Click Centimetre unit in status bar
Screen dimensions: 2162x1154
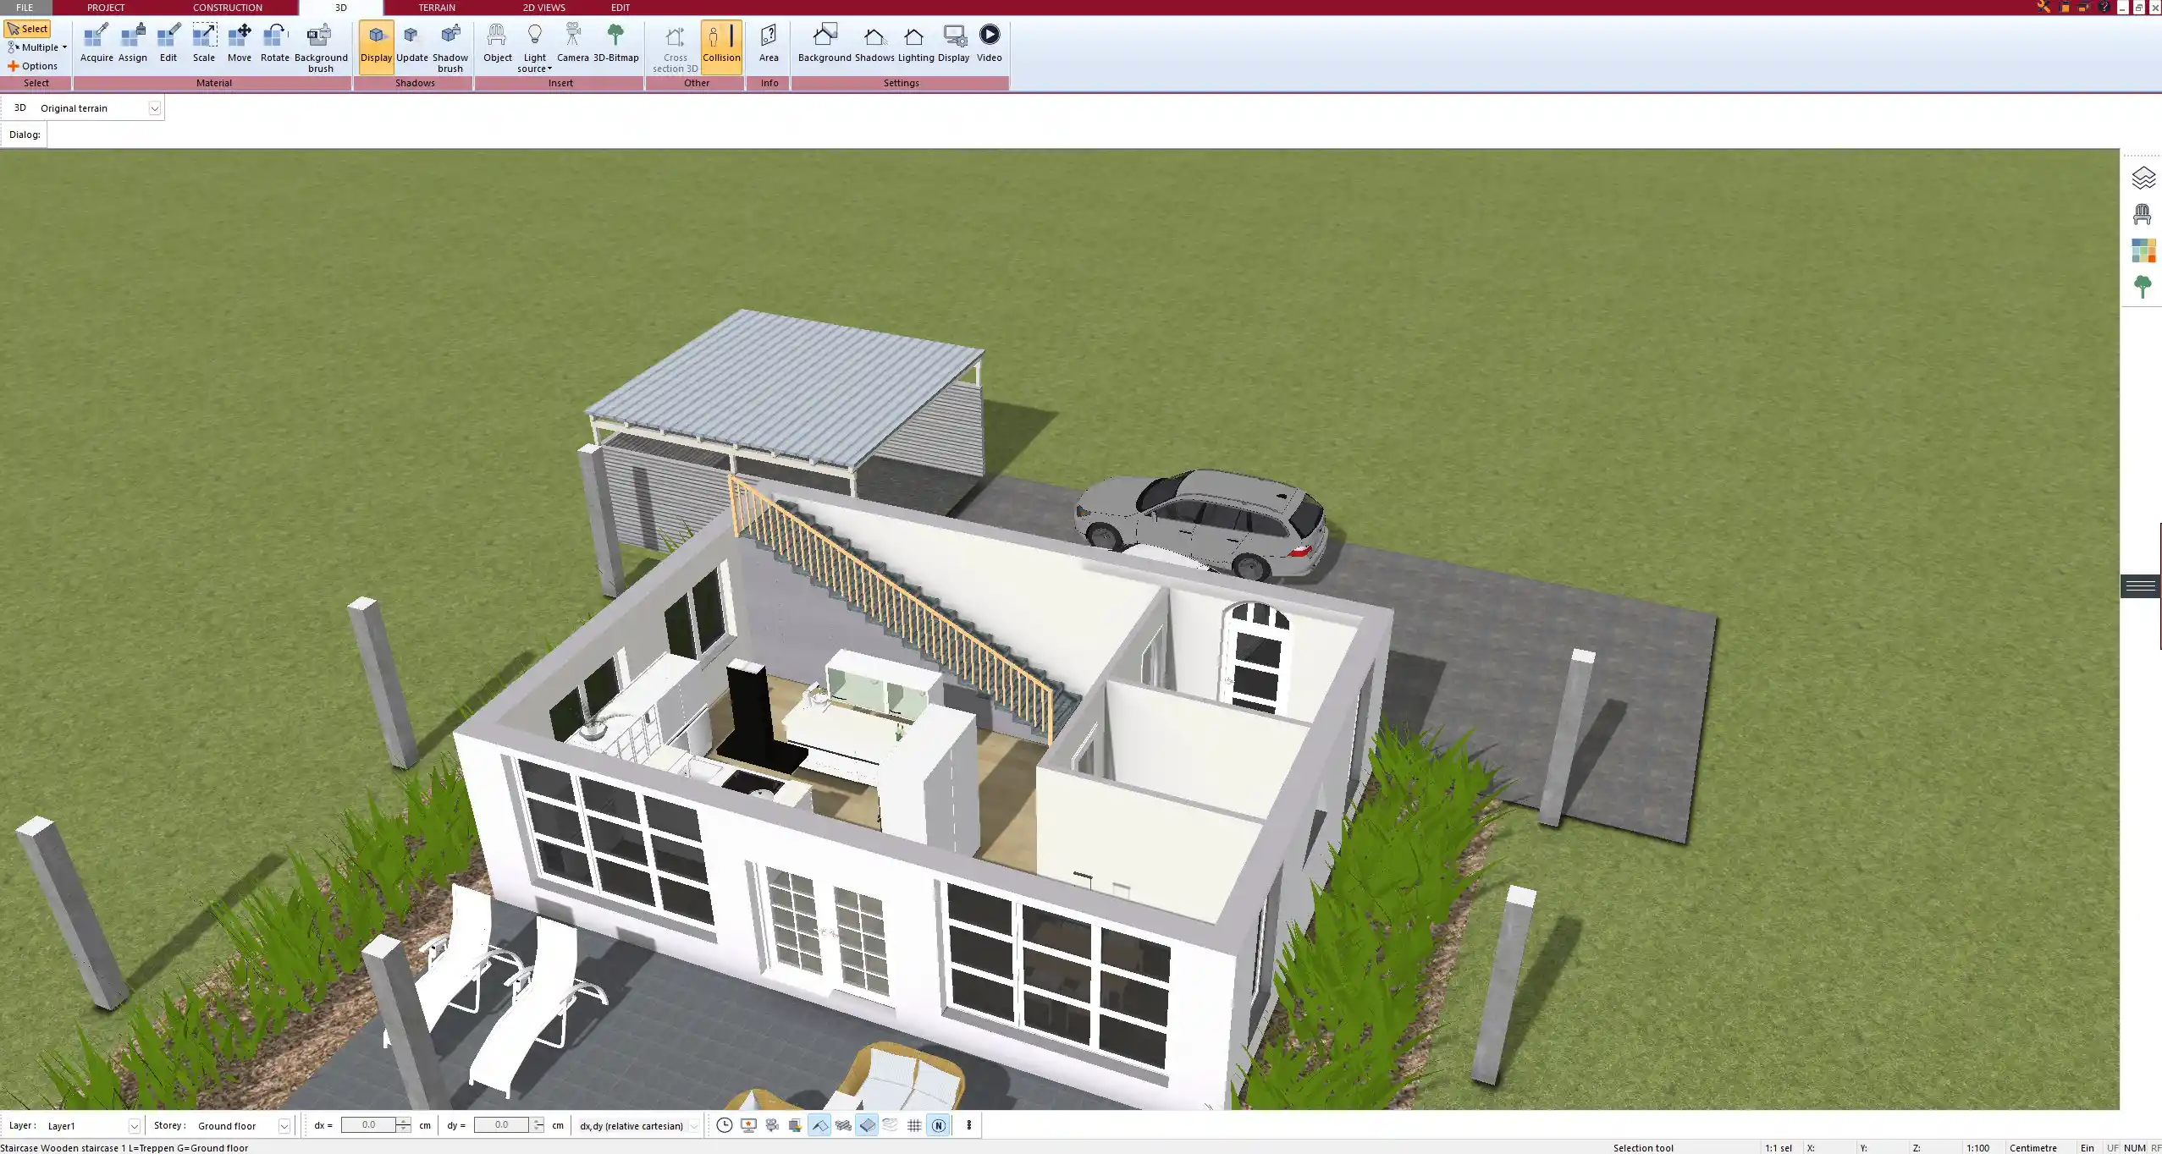tap(2032, 1148)
